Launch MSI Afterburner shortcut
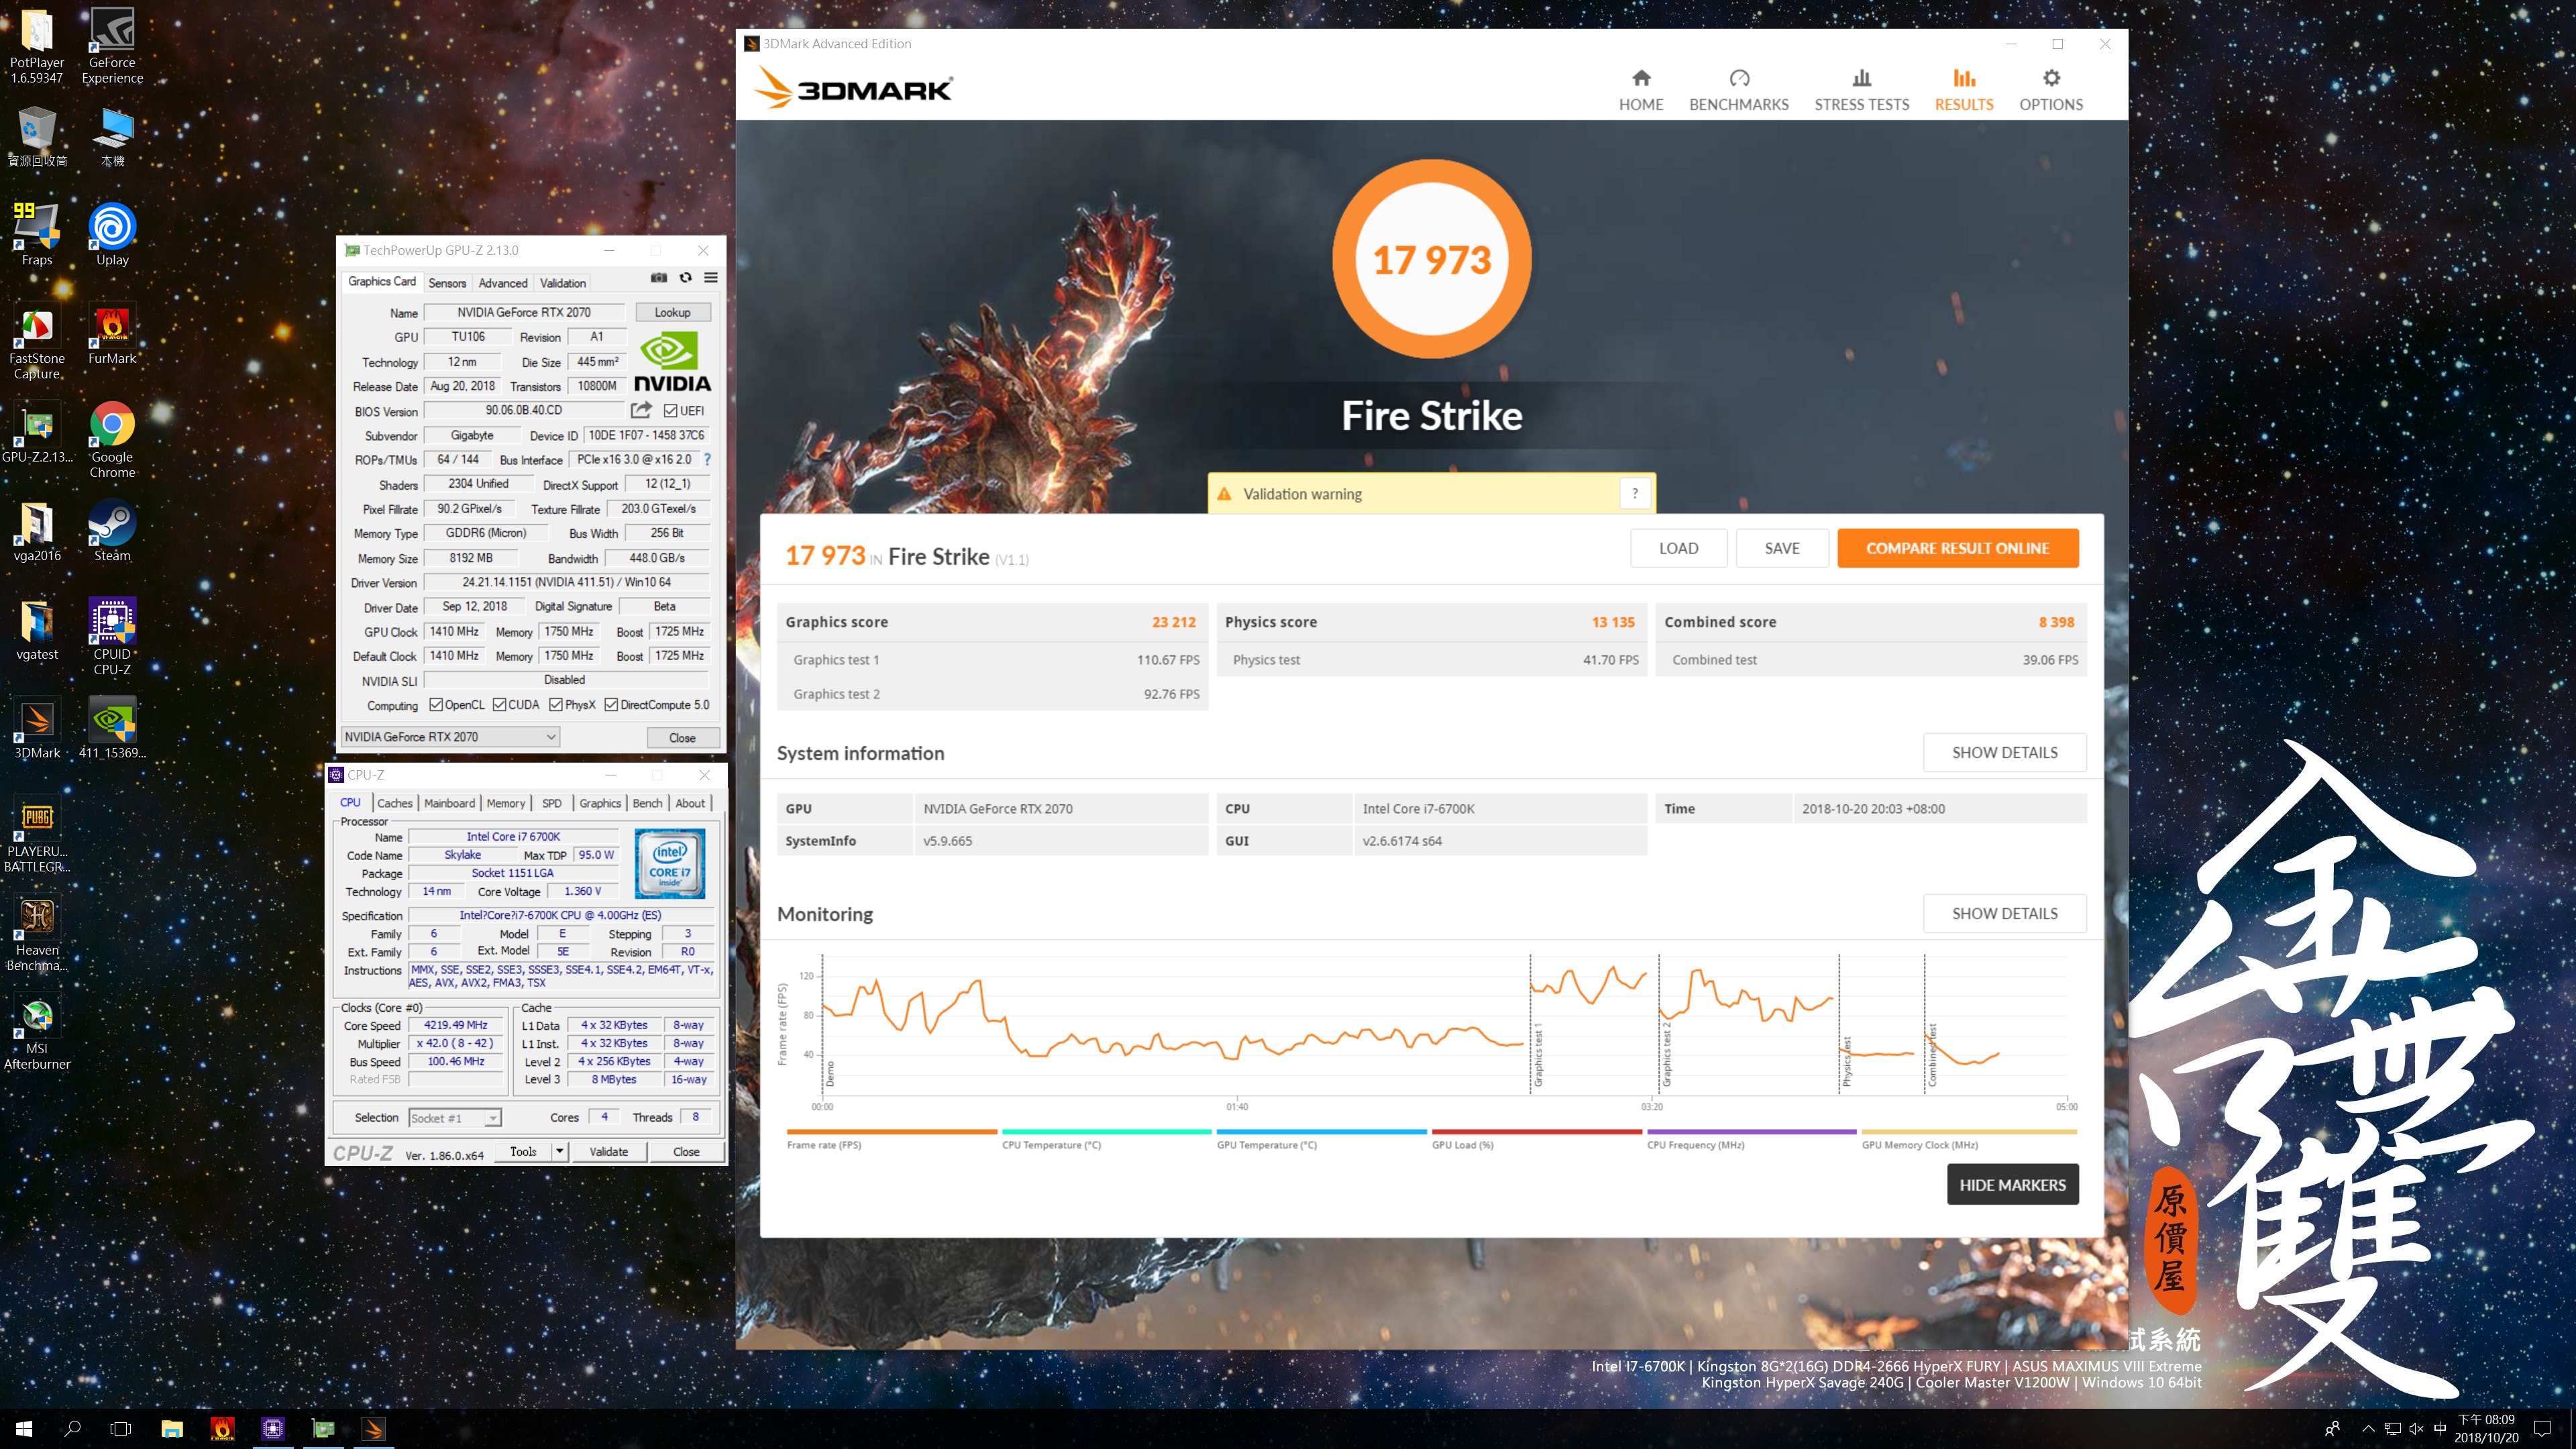This screenshot has width=2576, height=1449. pyautogui.click(x=37, y=1032)
